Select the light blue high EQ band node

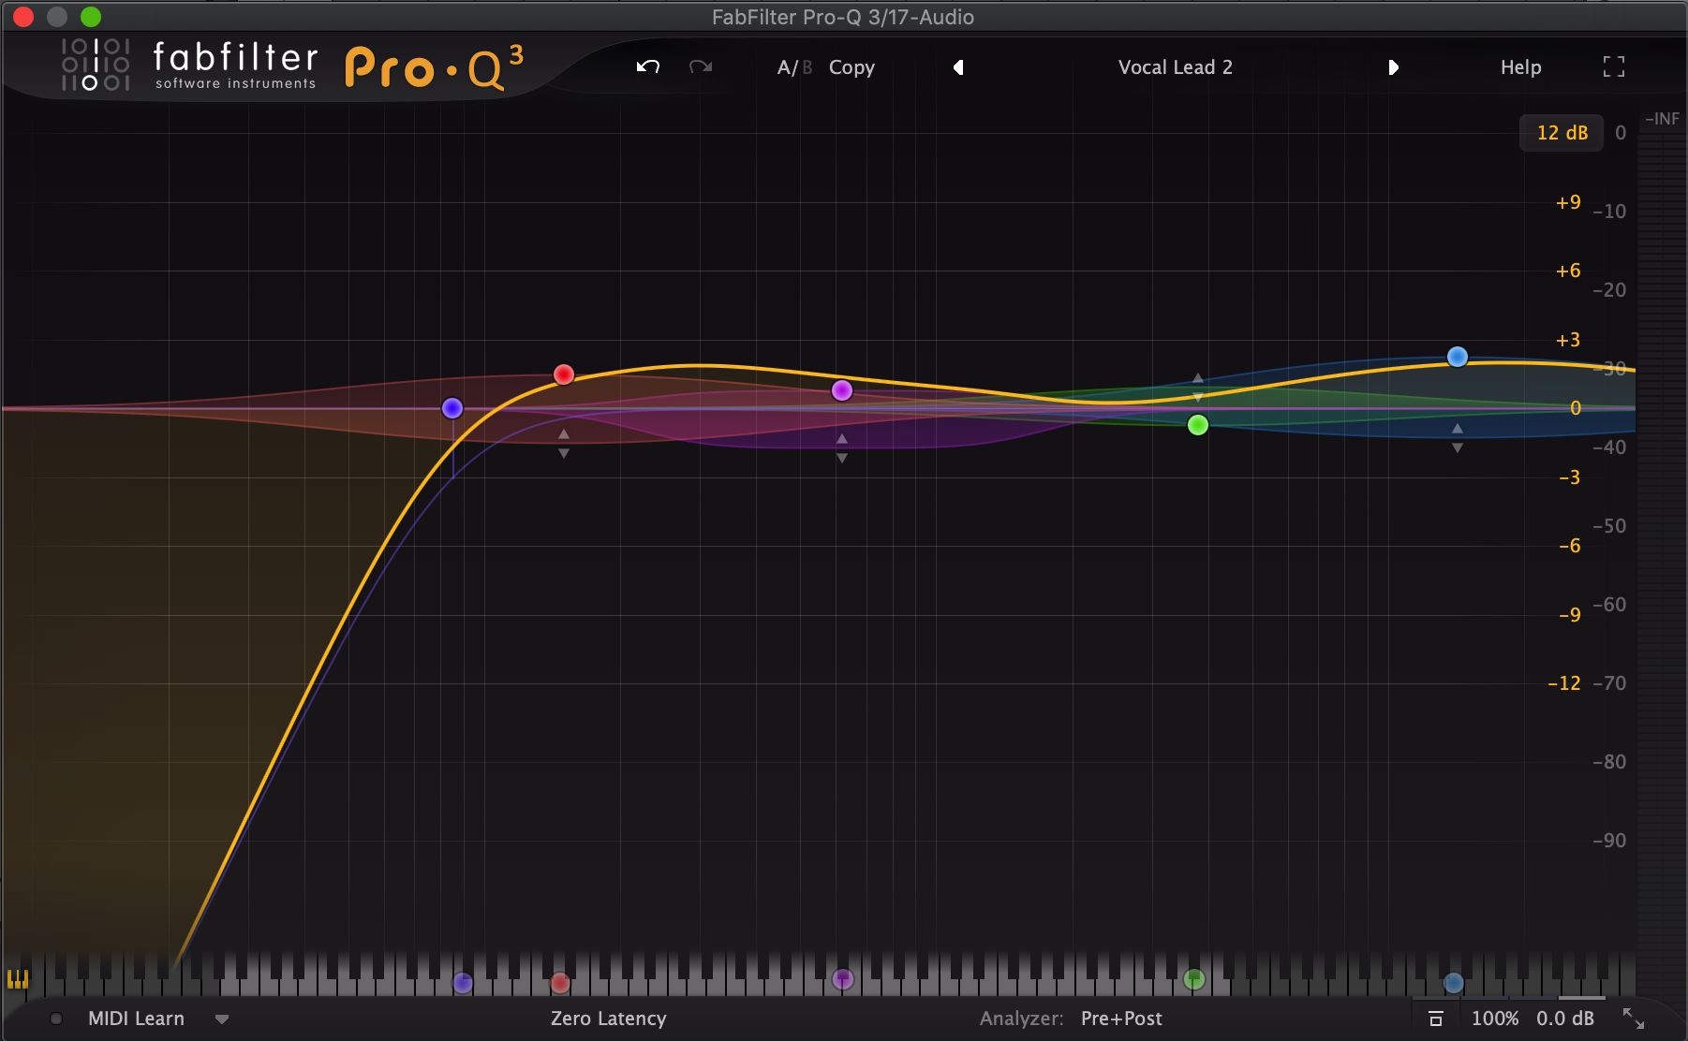click(x=1457, y=357)
